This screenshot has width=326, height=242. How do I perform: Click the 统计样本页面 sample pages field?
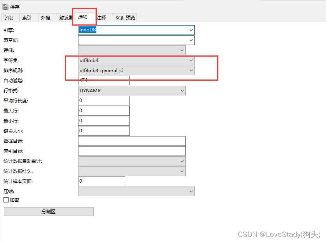[x=102, y=181]
